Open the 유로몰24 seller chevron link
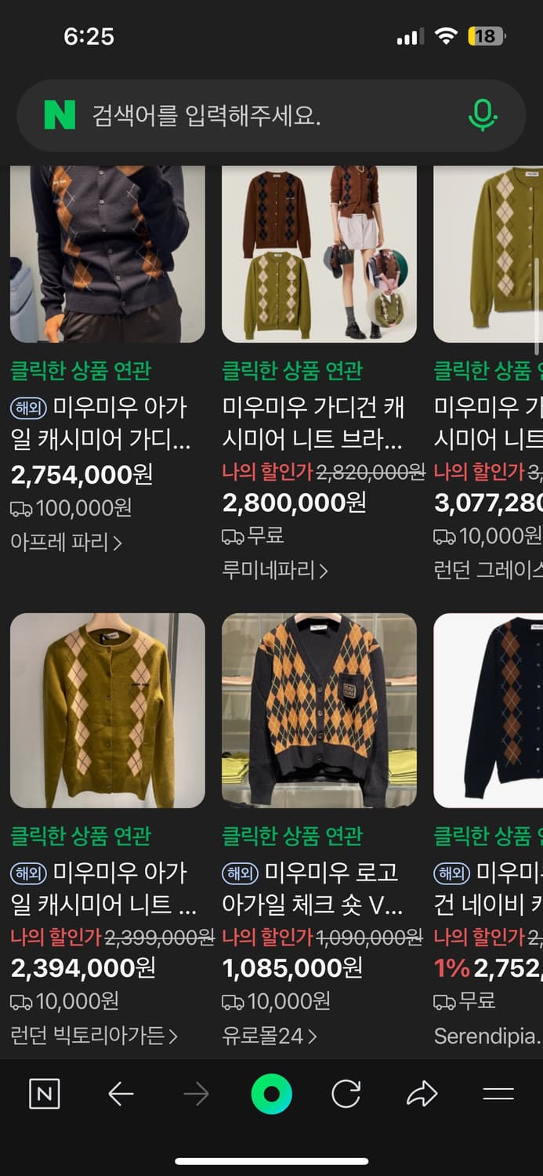 [270, 1036]
